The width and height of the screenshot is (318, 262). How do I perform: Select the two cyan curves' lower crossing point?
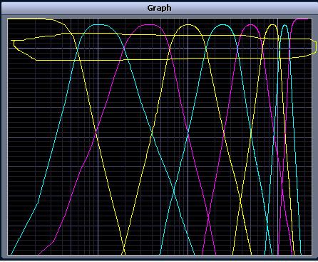pos(174,189)
